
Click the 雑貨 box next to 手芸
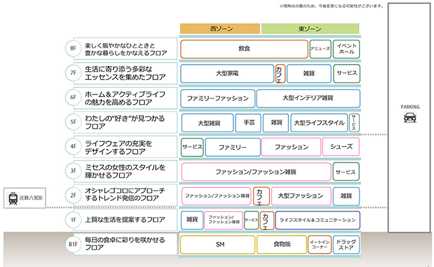point(276,123)
